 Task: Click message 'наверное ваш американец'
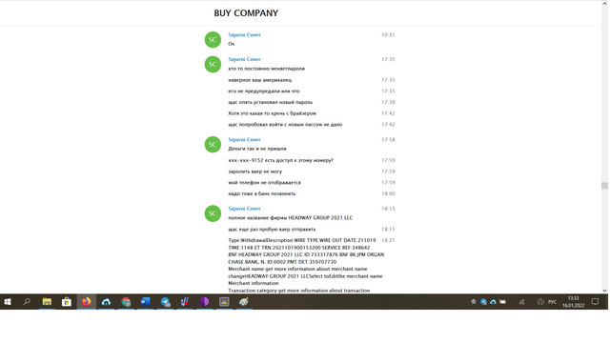pyautogui.click(x=259, y=80)
